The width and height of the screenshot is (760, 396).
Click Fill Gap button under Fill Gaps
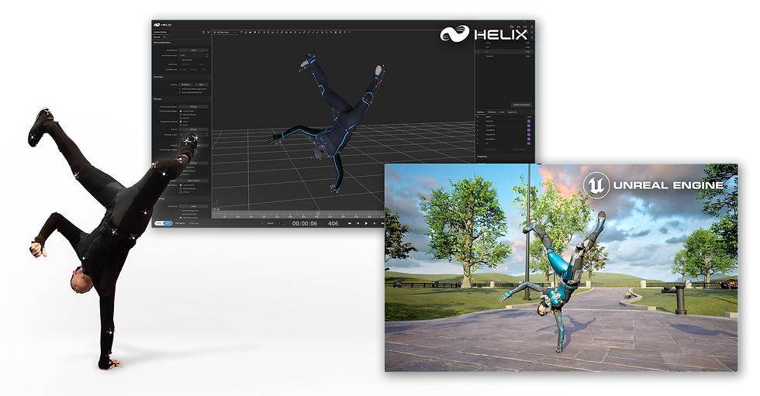[193, 106]
